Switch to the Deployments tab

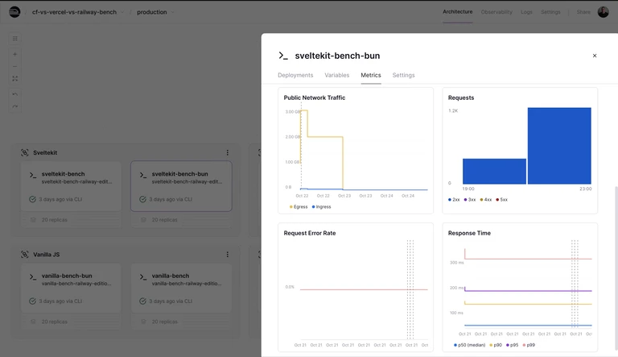[295, 75]
